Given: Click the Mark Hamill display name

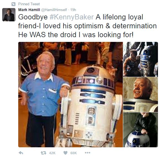Looking at the screenshot, I should pyautogui.click(x=29, y=10).
